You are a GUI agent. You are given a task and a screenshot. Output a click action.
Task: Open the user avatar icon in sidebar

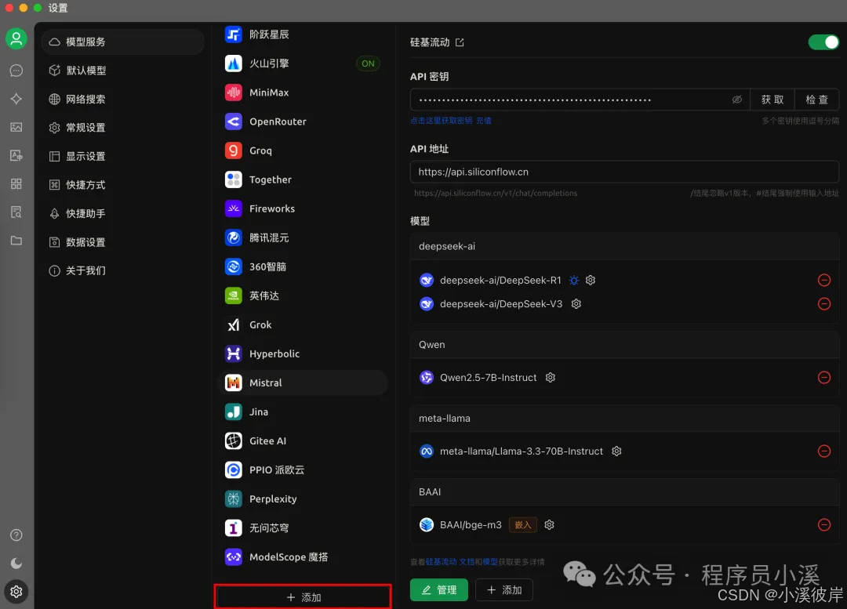(x=16, y=38)
